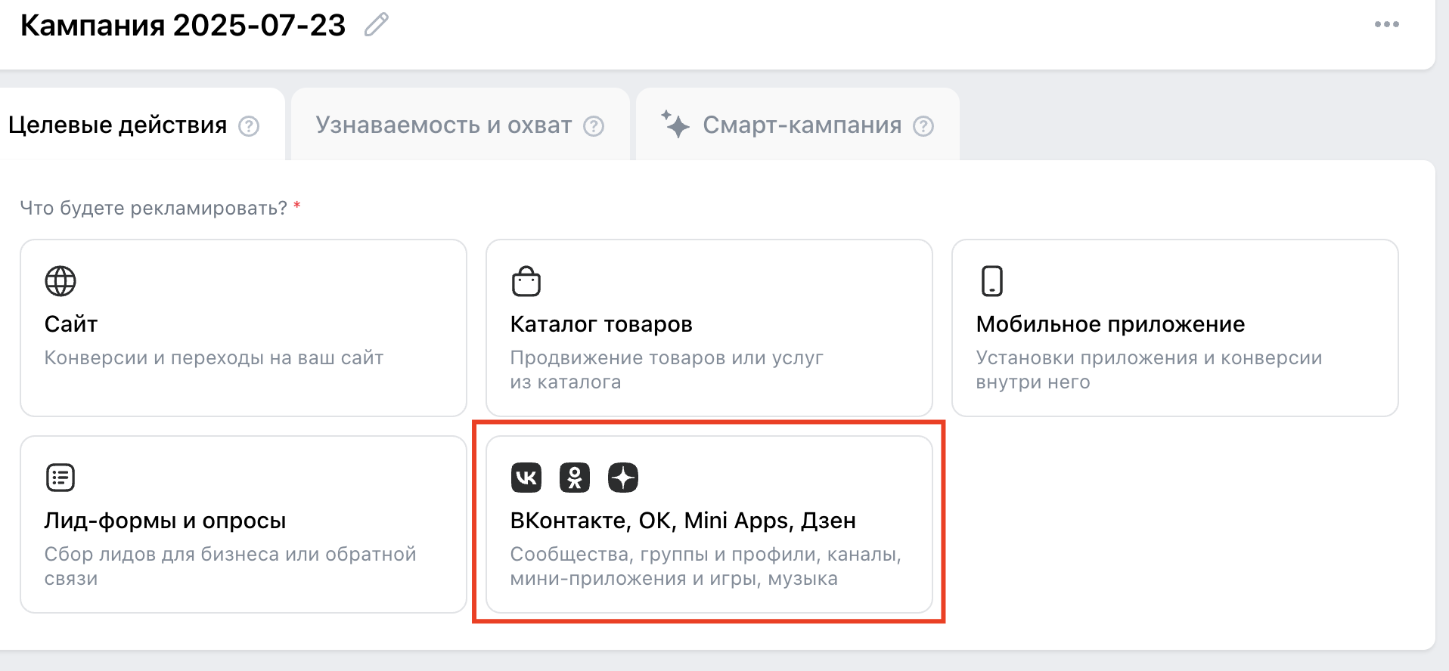Open the three-dots more options menu
Image resolution: width=1449 pixels, height=671 pixels.
point(1386,24)
